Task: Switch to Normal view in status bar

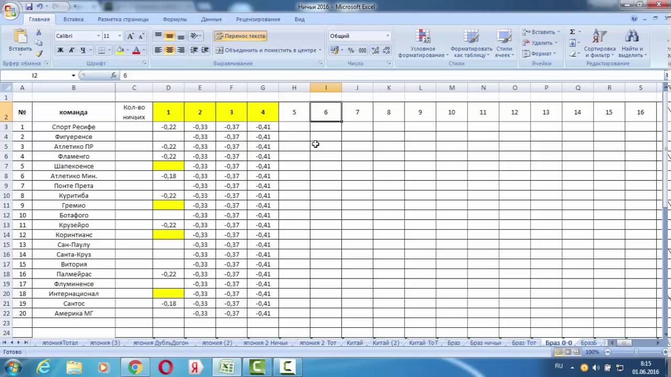Action: (559, 352)
